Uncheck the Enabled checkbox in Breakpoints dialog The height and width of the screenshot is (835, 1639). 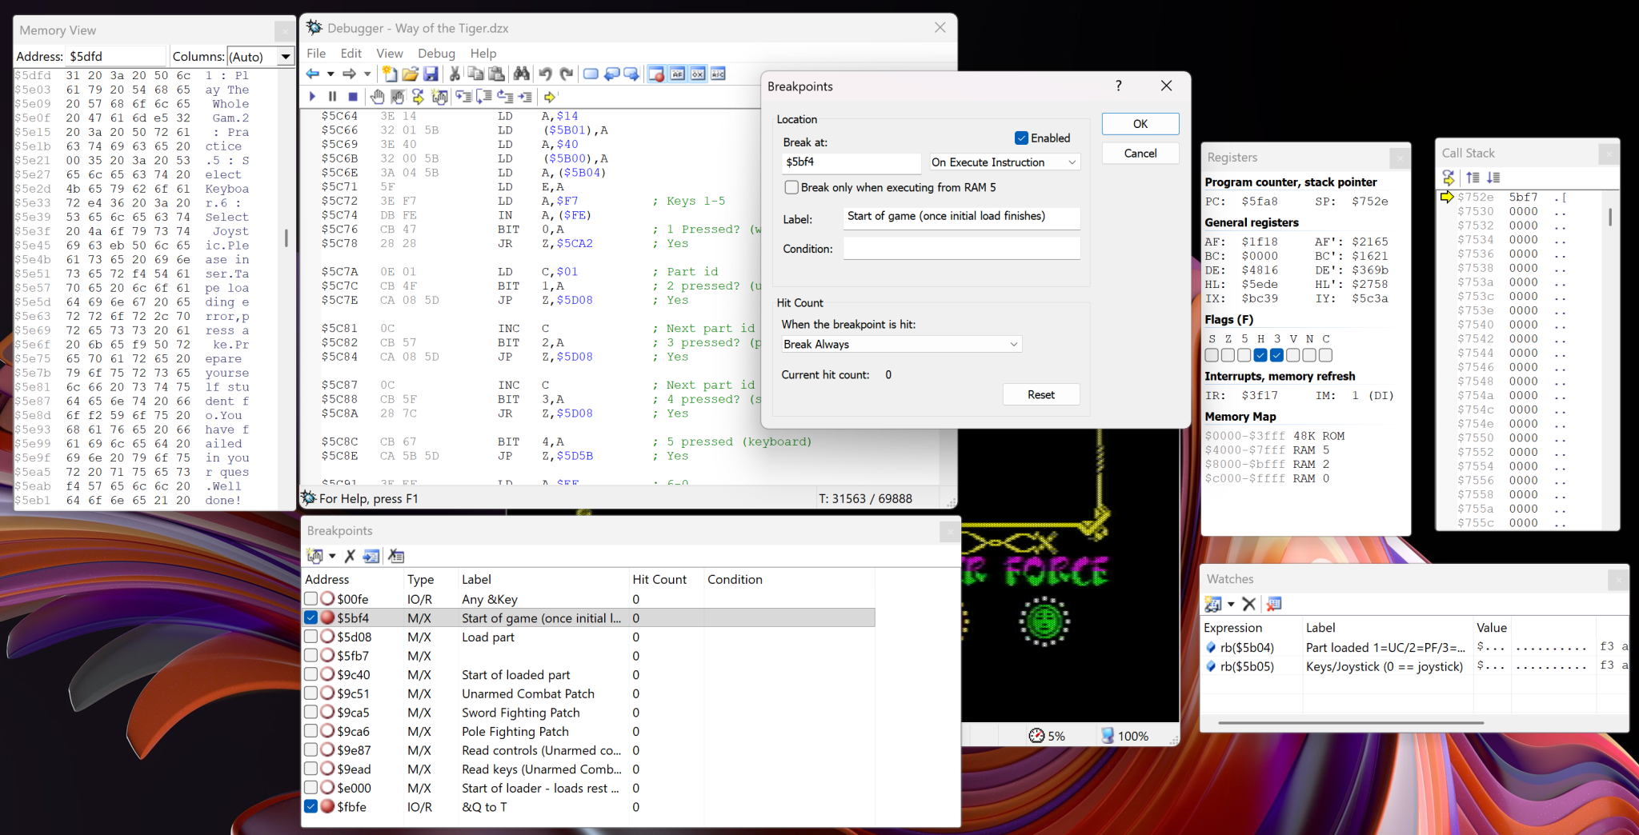(x=1021, y=138)
